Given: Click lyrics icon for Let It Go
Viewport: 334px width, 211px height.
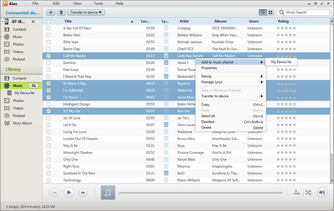Looking at the screenshot, I should (x=166, y=125).
